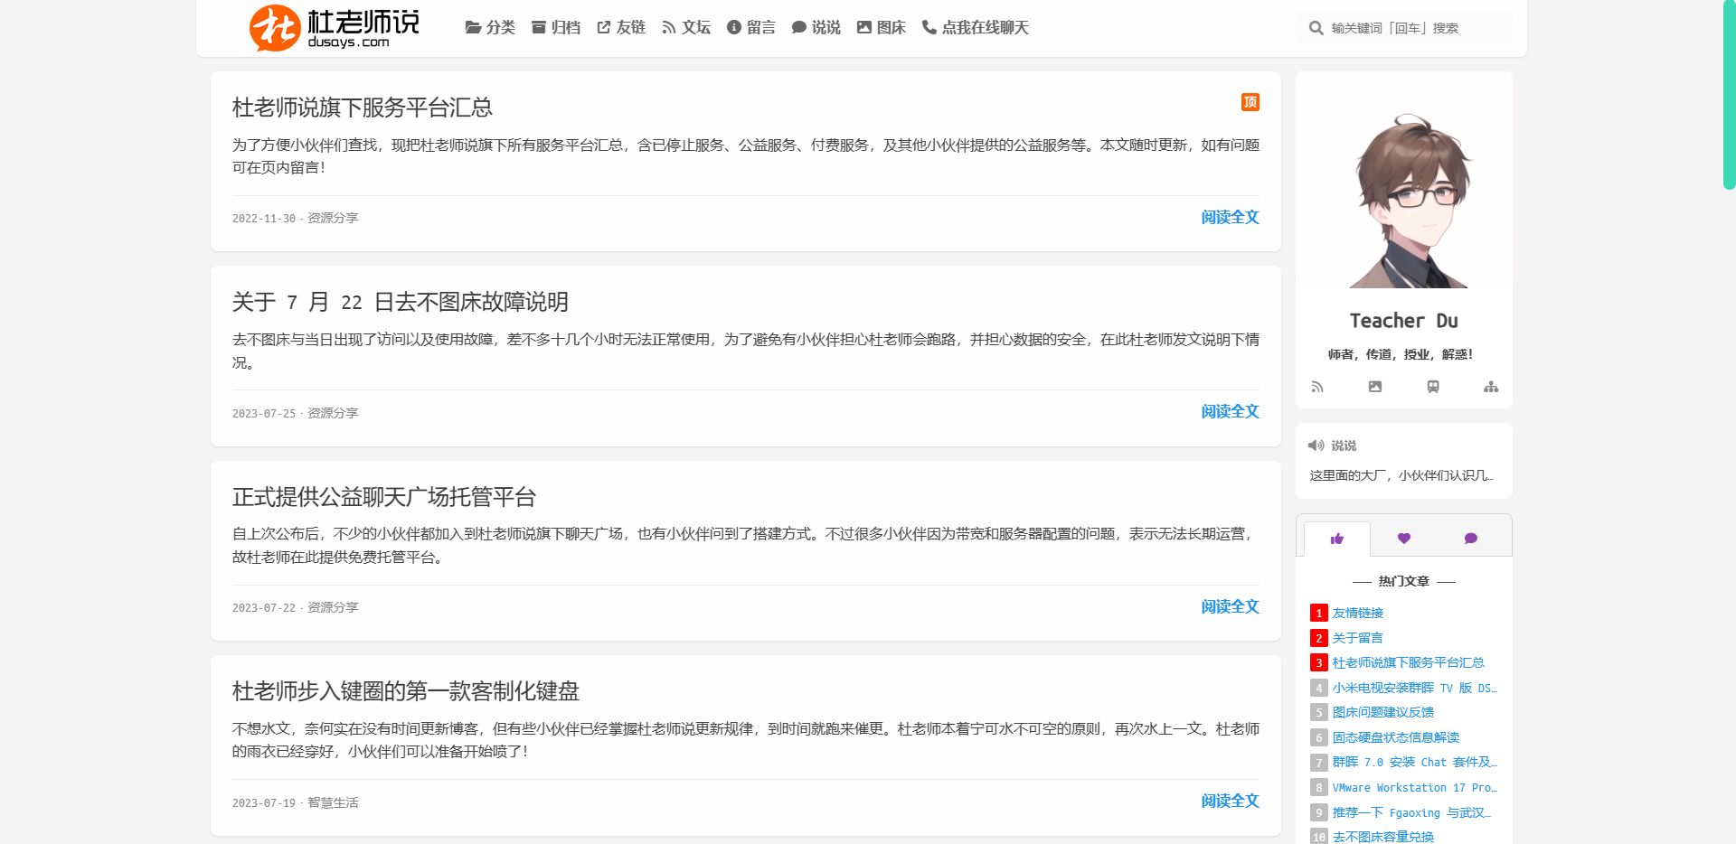The image size is (1736, 844).
Task: Click the 智慧生活 category tag
Action: click(x=333, y=802)
